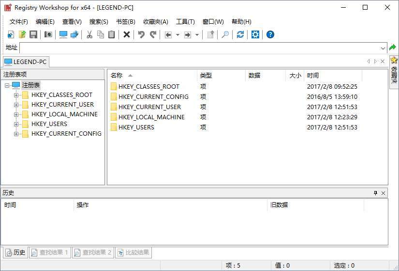Click the up one level icon
Screen dimensions: 399x271
point(211,34)
